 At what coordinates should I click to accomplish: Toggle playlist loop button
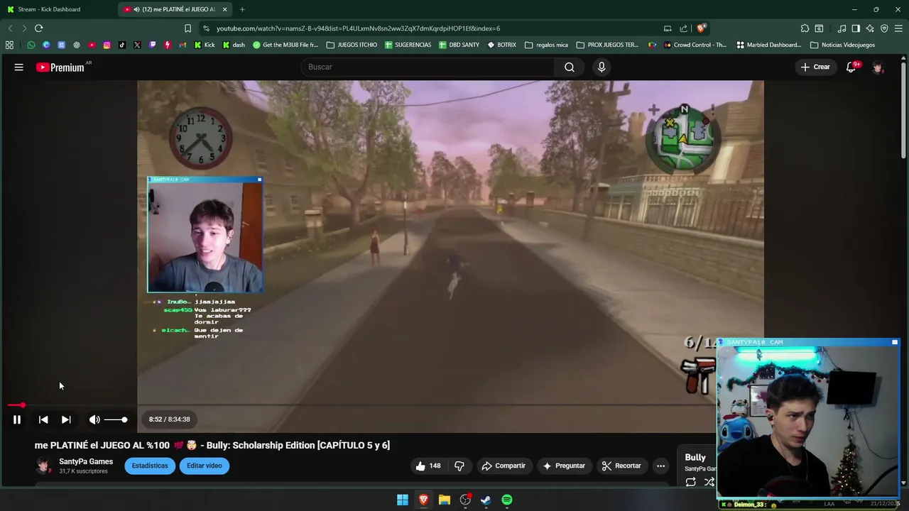[x=690, y=482]
